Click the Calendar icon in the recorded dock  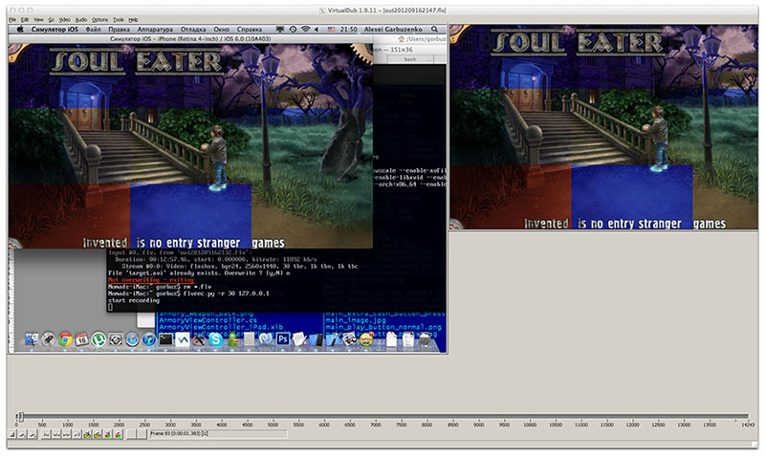coord(82,339)
